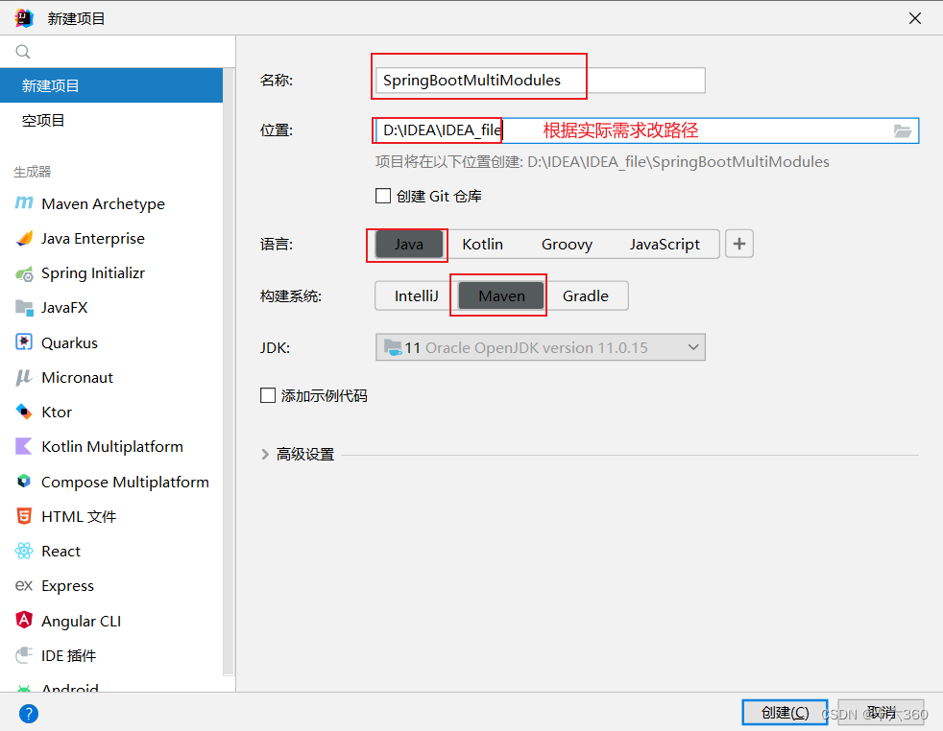Select Kotlin as the language

point(482,245)
